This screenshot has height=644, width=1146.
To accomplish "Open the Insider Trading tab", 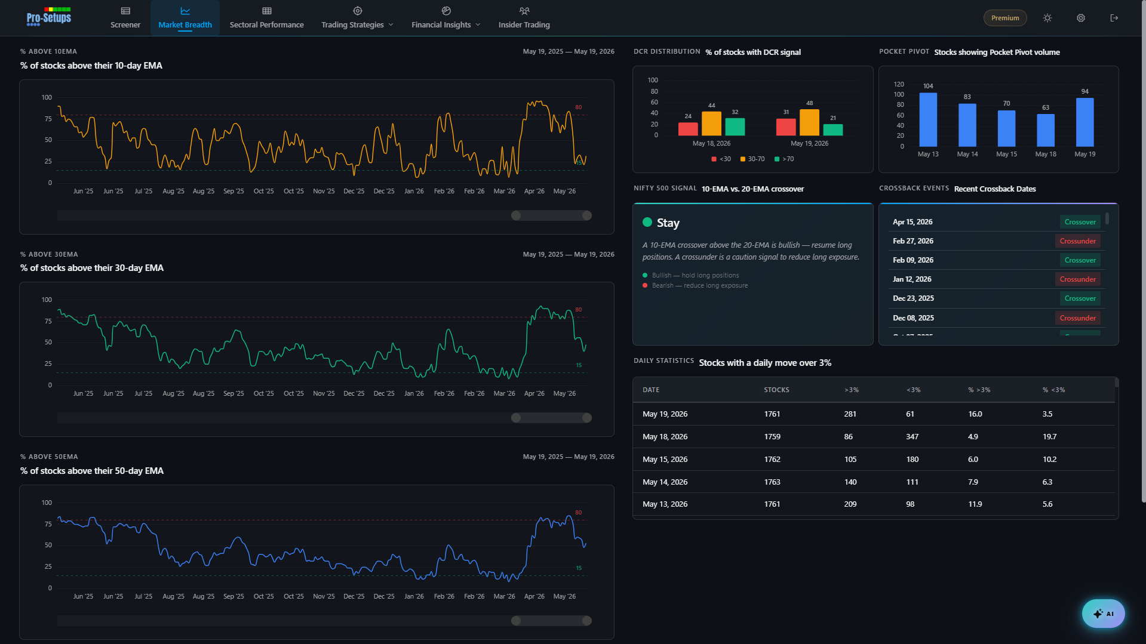I will click(x=524, y=18).
